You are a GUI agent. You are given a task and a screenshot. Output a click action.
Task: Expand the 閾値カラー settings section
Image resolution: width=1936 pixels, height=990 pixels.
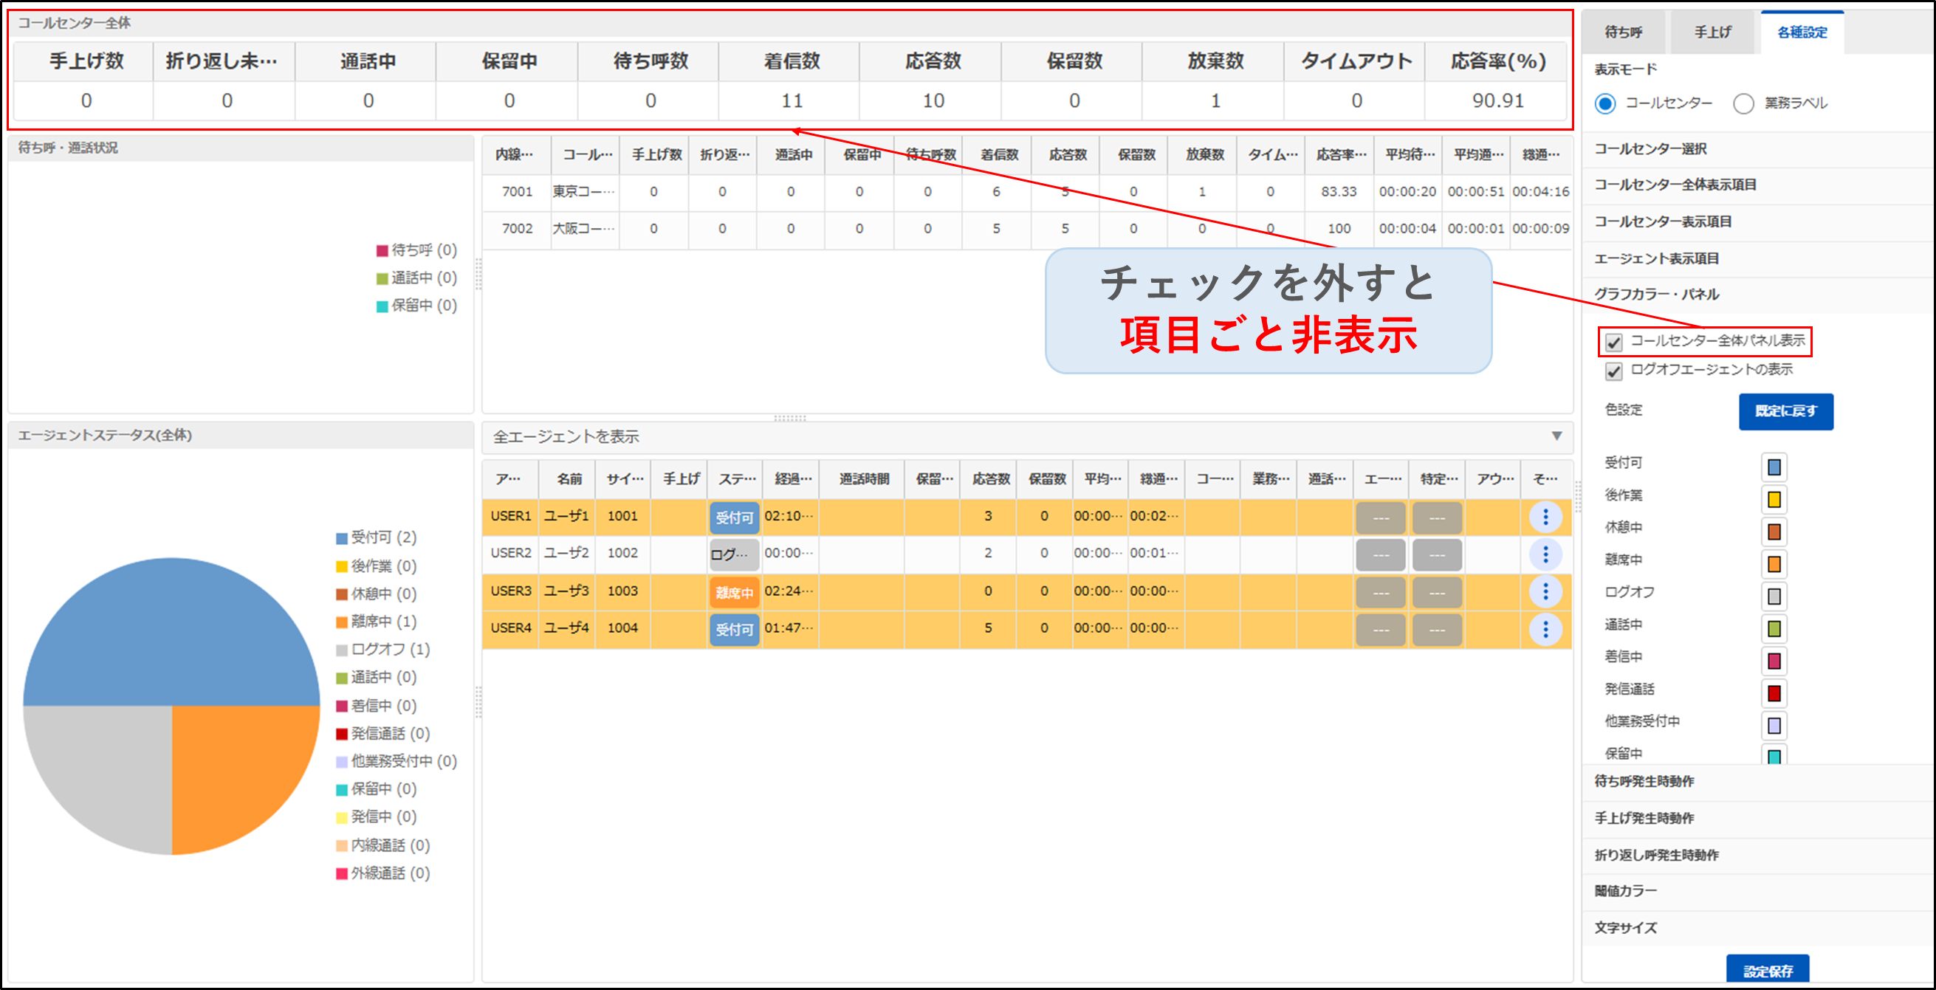pos(1625,891)
